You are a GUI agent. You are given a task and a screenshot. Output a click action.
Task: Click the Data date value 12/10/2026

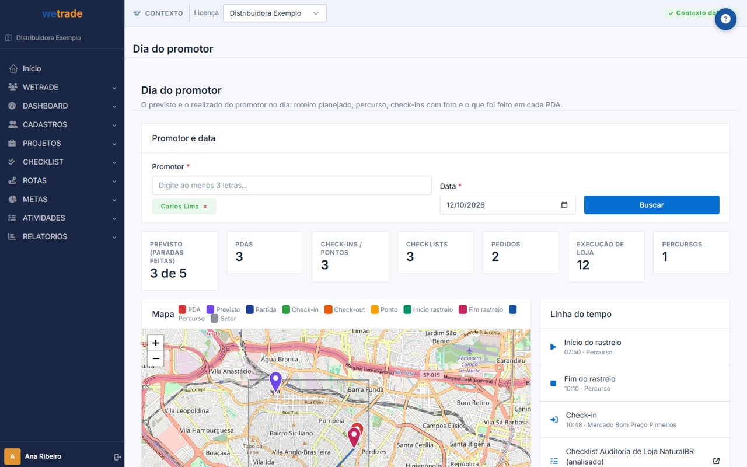(466, 205)
